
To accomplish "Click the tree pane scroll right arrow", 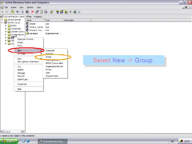I will [23, 131].
